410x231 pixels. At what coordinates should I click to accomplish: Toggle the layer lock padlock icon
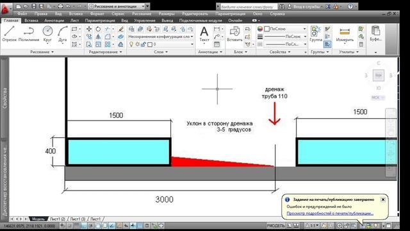(x=143, y=44)
